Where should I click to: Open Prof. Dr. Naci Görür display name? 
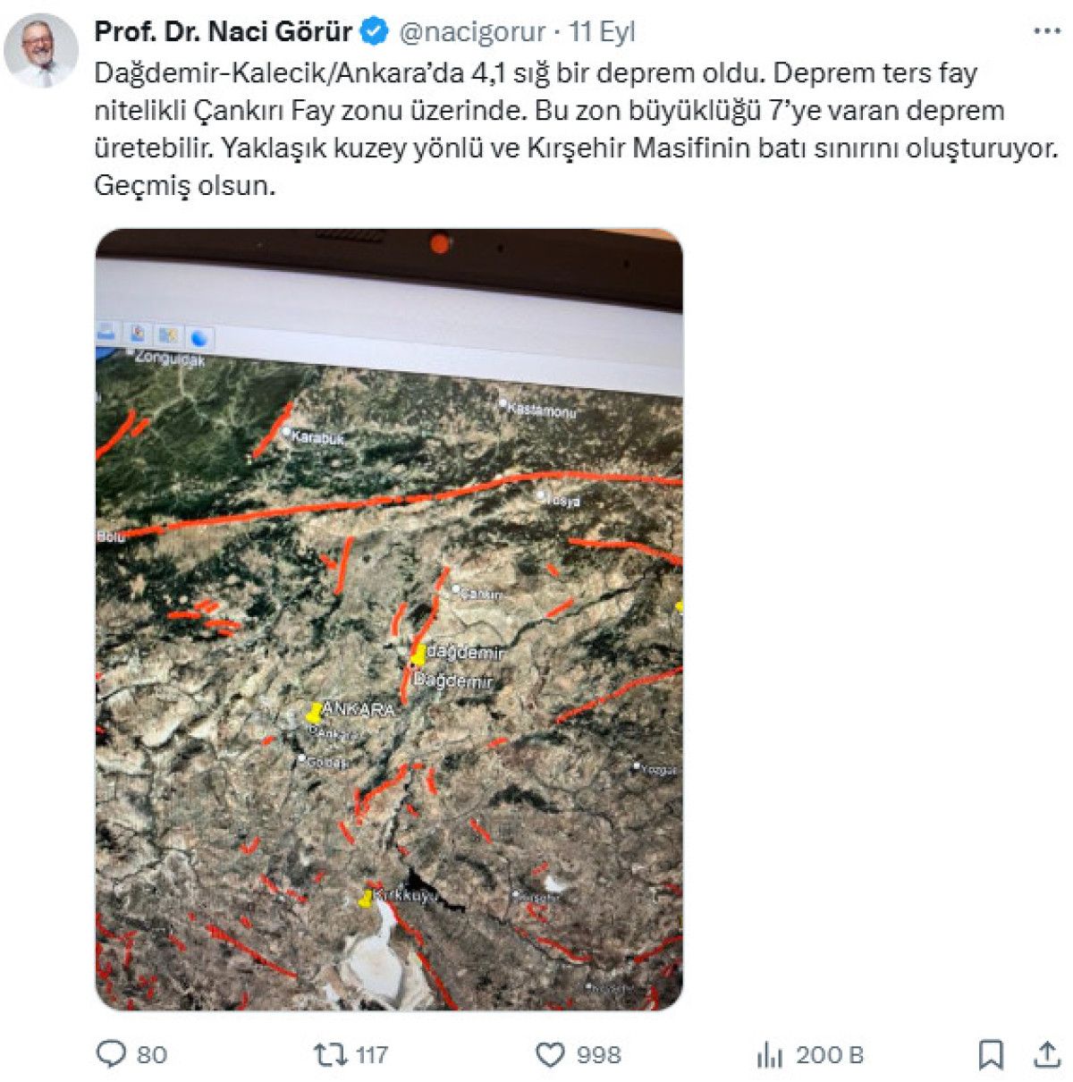point(224,32)
